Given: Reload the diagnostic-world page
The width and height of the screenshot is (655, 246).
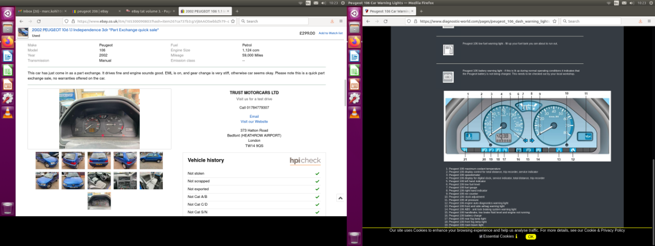Looking at the screenshot, I should coord(385,21).
